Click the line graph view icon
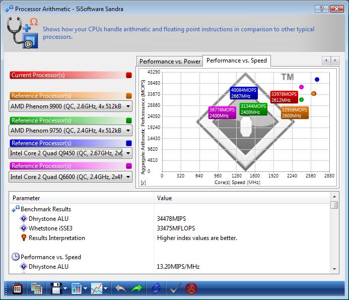The height and width of the screenshot is (300, 349). point(97,289)
